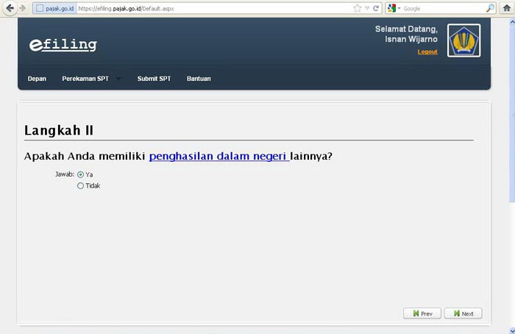Click the Langkah II heading
The height and width of the screenshot is (334, 515).
coord(59,130)
